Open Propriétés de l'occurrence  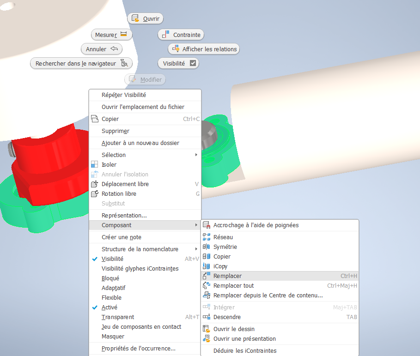pos(139,349)
